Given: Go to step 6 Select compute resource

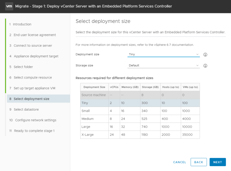Looking at the screenshot, I should click(31, 77).
